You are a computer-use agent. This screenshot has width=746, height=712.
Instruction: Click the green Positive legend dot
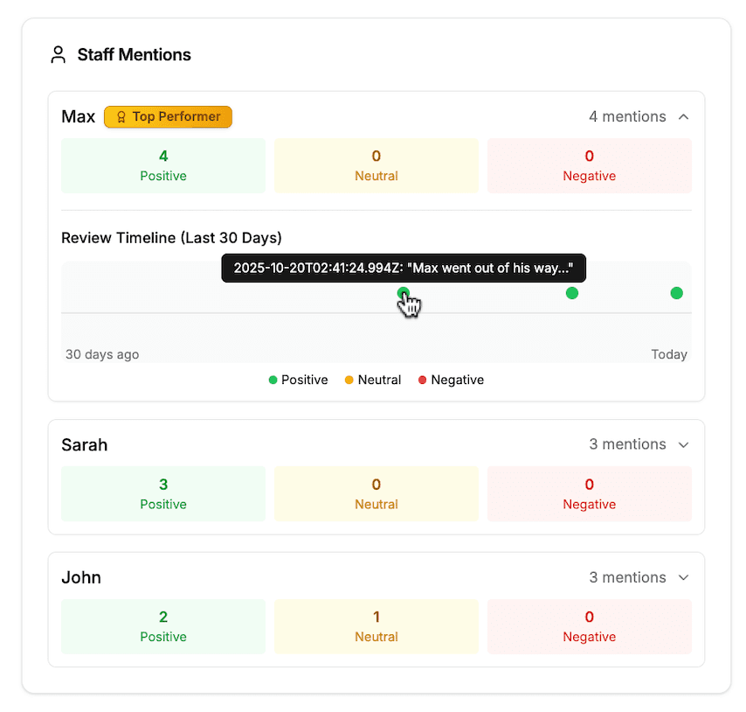(x=273, y=380)
